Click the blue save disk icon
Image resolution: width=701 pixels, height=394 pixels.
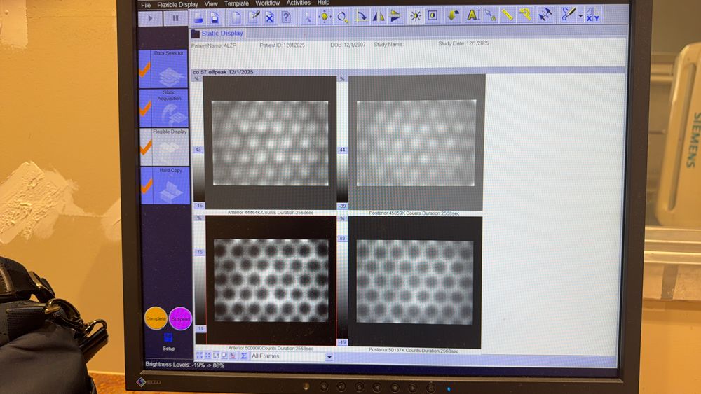[198, 18]
